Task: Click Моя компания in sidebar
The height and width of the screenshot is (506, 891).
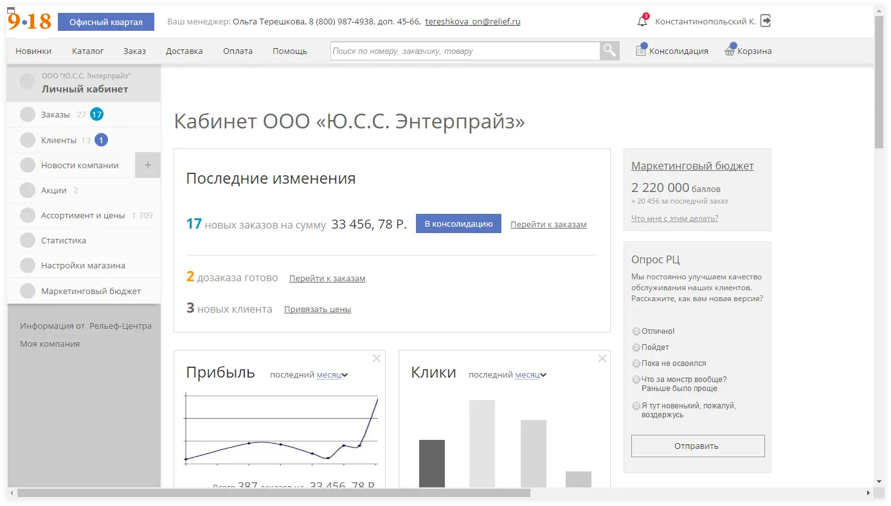Action: [50, 344]
